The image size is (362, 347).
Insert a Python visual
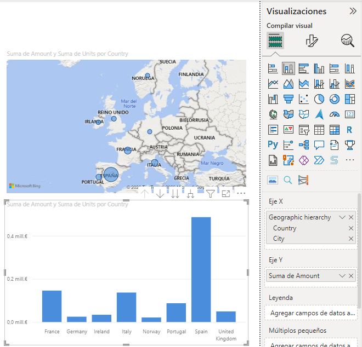273,145
